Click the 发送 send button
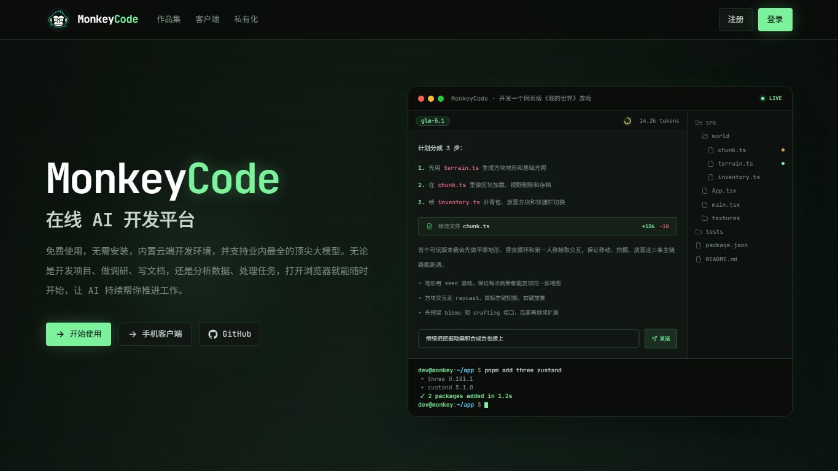838x471 pixels. [661, 339]
